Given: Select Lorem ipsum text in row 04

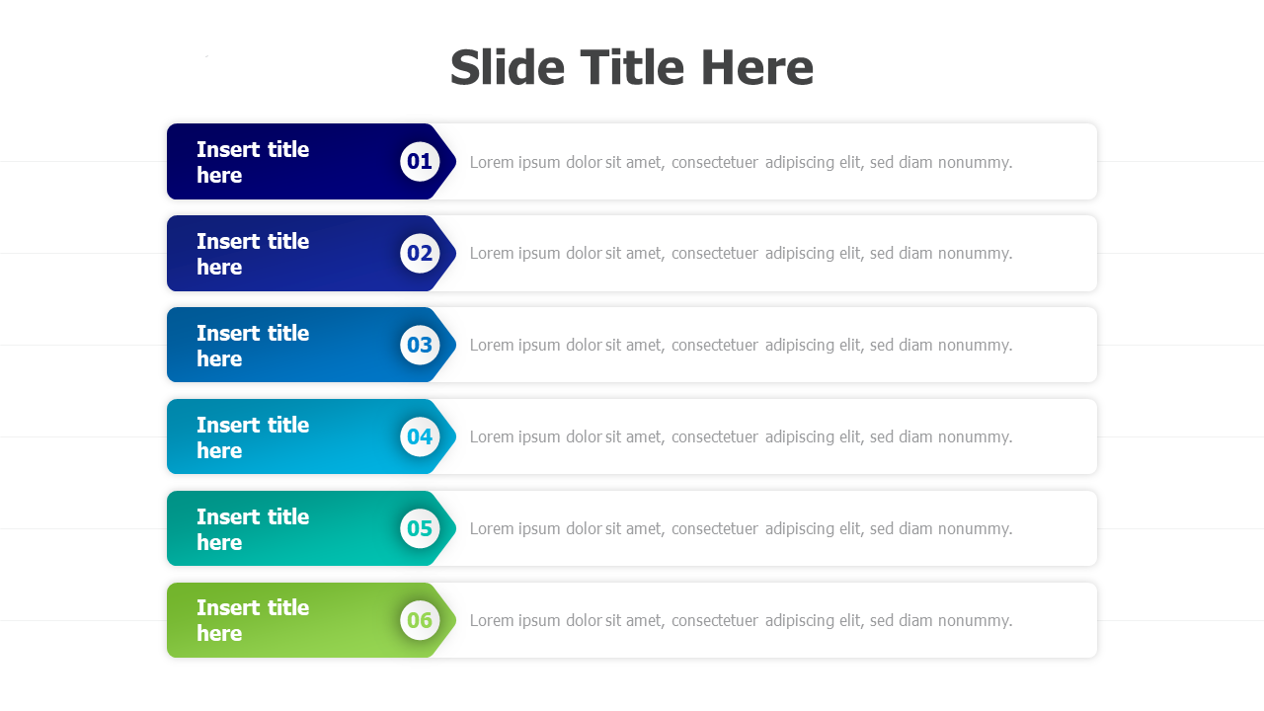Looking at the screenshot, I should (x=742, y=436).
